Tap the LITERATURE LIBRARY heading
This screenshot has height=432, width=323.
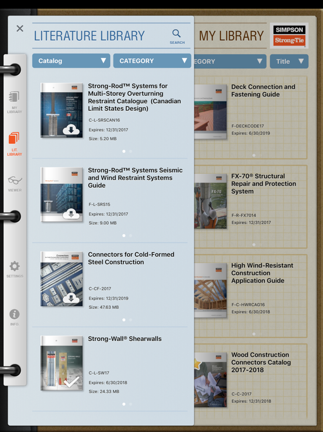click(89, 36)
